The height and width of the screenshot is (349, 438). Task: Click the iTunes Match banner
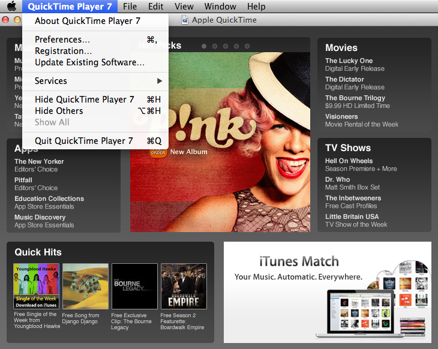click(x=328, y=292)
